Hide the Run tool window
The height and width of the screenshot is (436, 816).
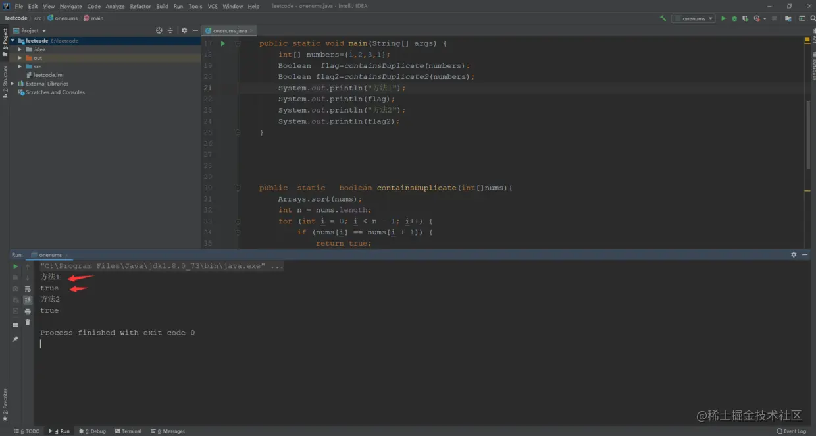coord(805,254)
